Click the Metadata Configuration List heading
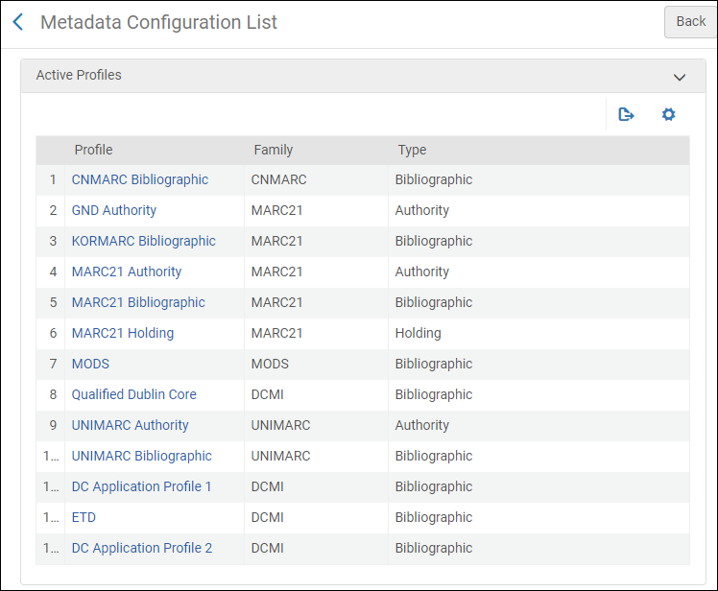 coord(158,22)
